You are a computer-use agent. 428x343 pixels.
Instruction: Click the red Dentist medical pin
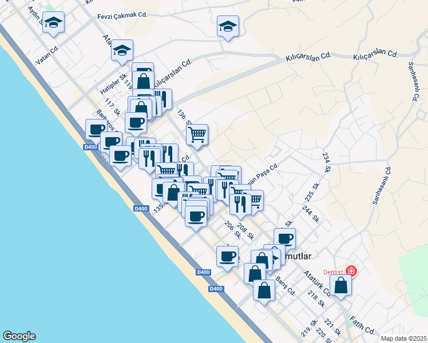pos(351,271)
